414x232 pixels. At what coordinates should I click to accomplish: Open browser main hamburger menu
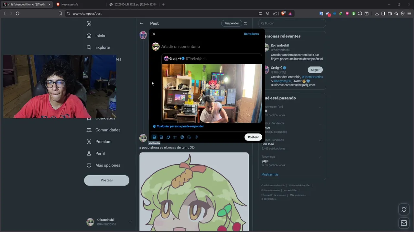(409, 14)
